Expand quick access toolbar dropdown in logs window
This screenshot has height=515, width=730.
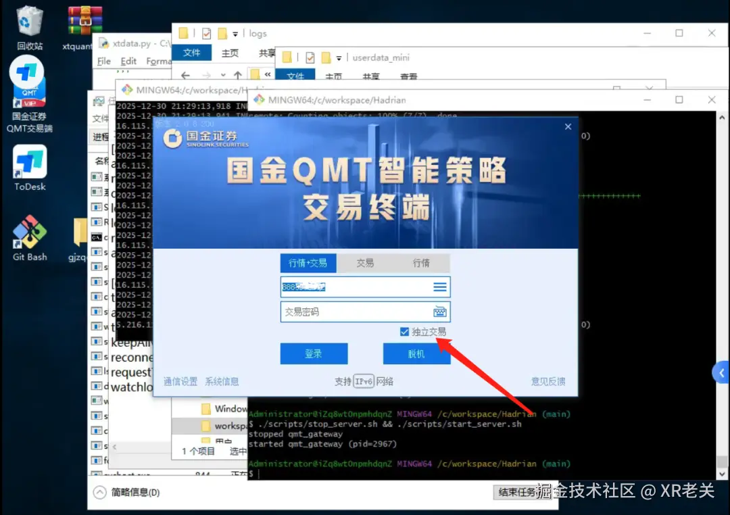(235, 34)
